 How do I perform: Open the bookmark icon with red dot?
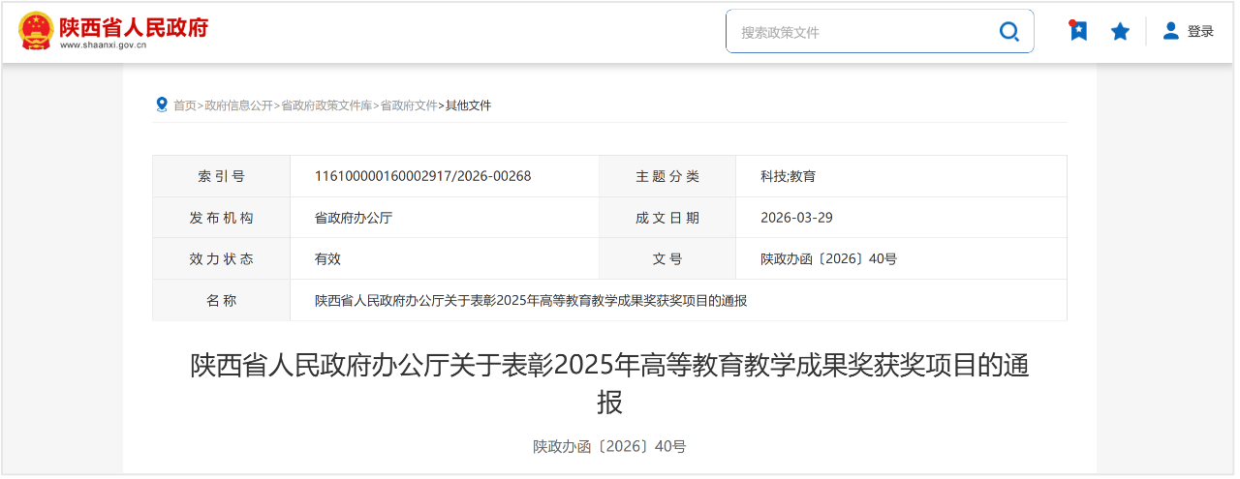[x=1077, y=31]
